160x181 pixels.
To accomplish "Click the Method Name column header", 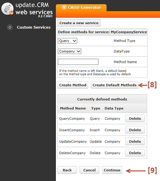I will [x=73, y=108].
